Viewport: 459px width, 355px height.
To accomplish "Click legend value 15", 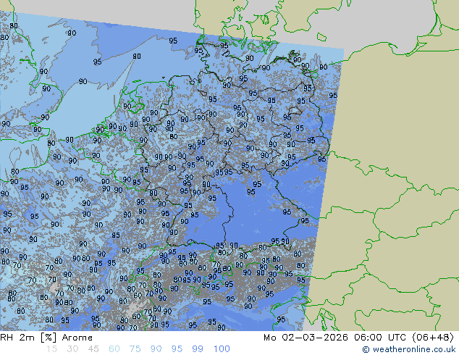I will click(x=51, y=349).
